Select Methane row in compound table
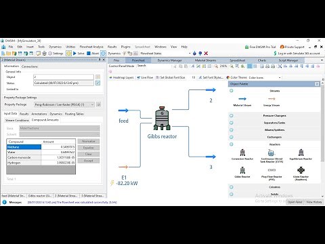Screen dimensions: 325x244 click(41, 147)
